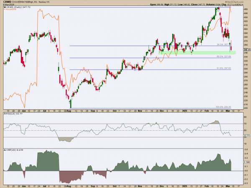Click the 300 price axis label
Viewport: 251px width, 188px height.
pos(246,69)
